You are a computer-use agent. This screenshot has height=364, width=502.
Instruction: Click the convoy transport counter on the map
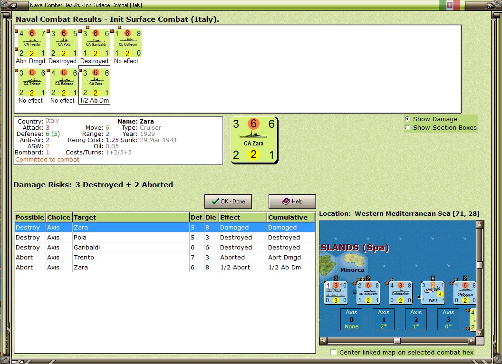[336, 293]
